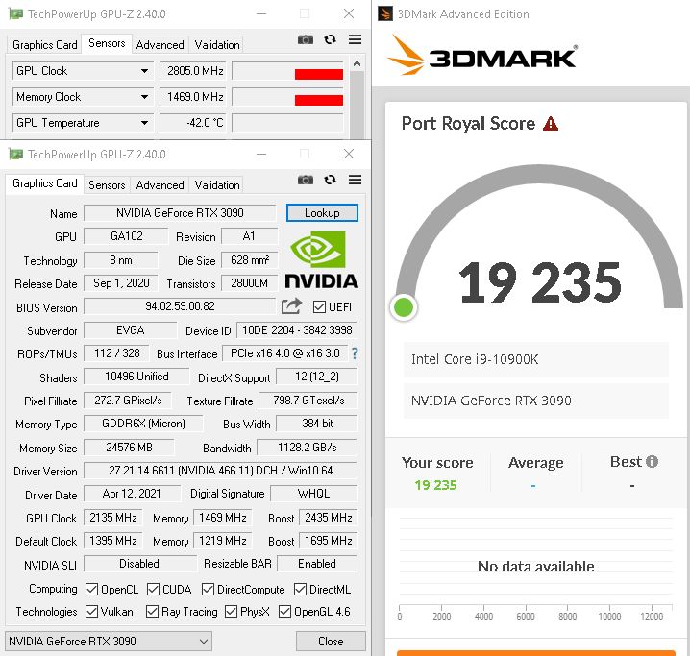Click the Intel Core i9-10900K row
The image size is (690, 656).
tap(536, 359)
